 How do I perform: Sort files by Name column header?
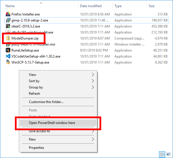[x=10, y=6]
